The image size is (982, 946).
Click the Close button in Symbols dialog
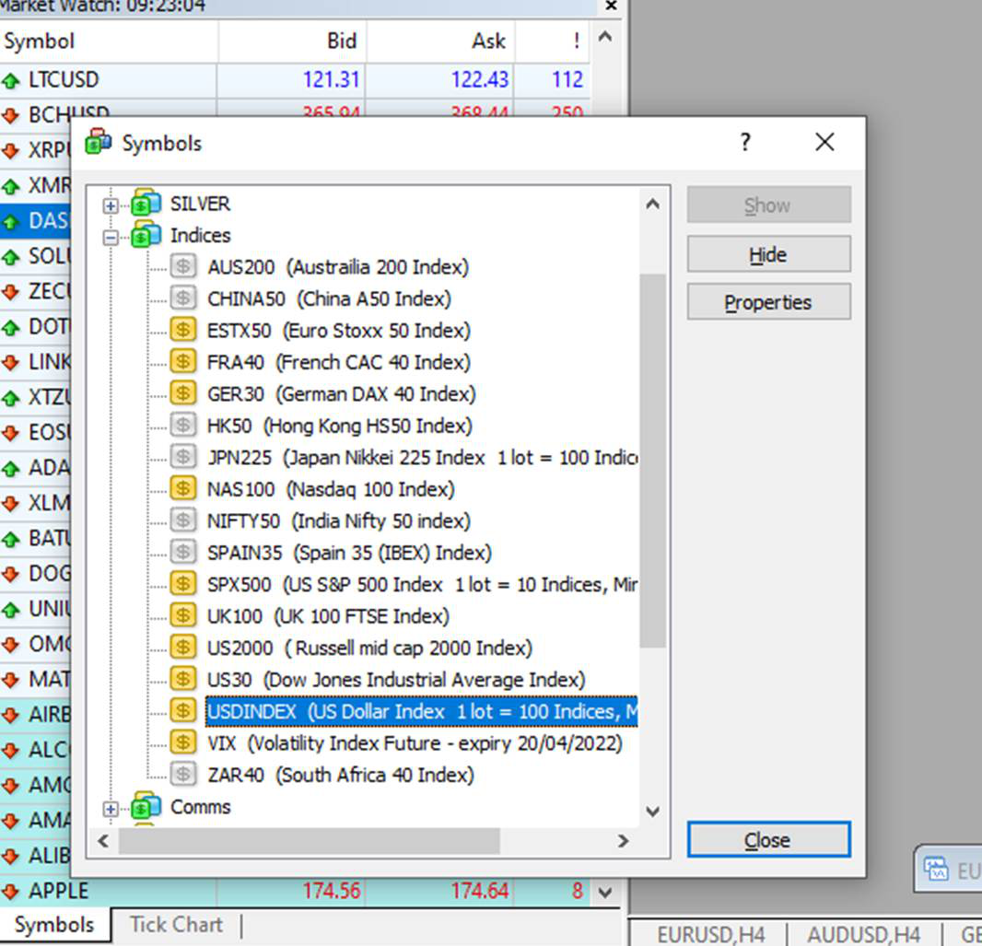pos(768,839)
